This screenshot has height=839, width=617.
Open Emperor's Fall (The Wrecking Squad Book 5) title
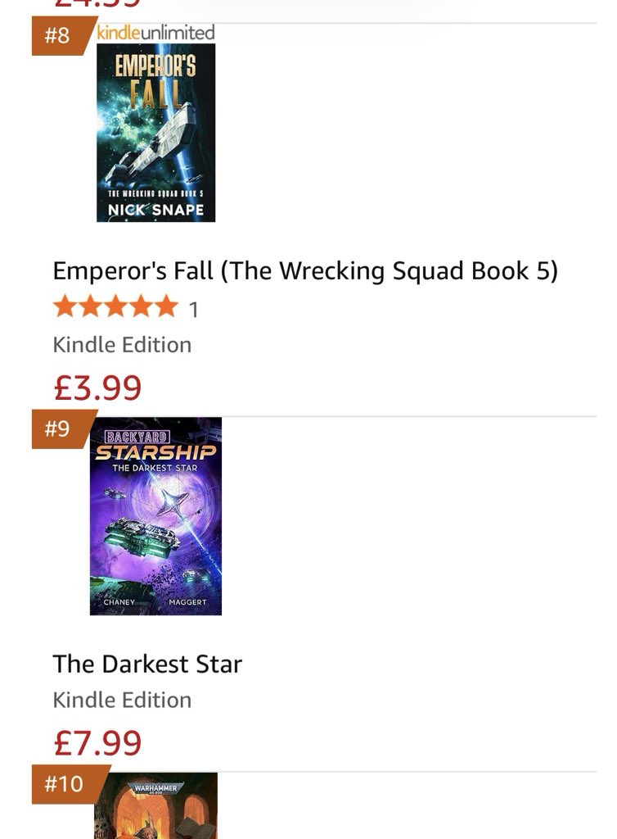[305, 270]
